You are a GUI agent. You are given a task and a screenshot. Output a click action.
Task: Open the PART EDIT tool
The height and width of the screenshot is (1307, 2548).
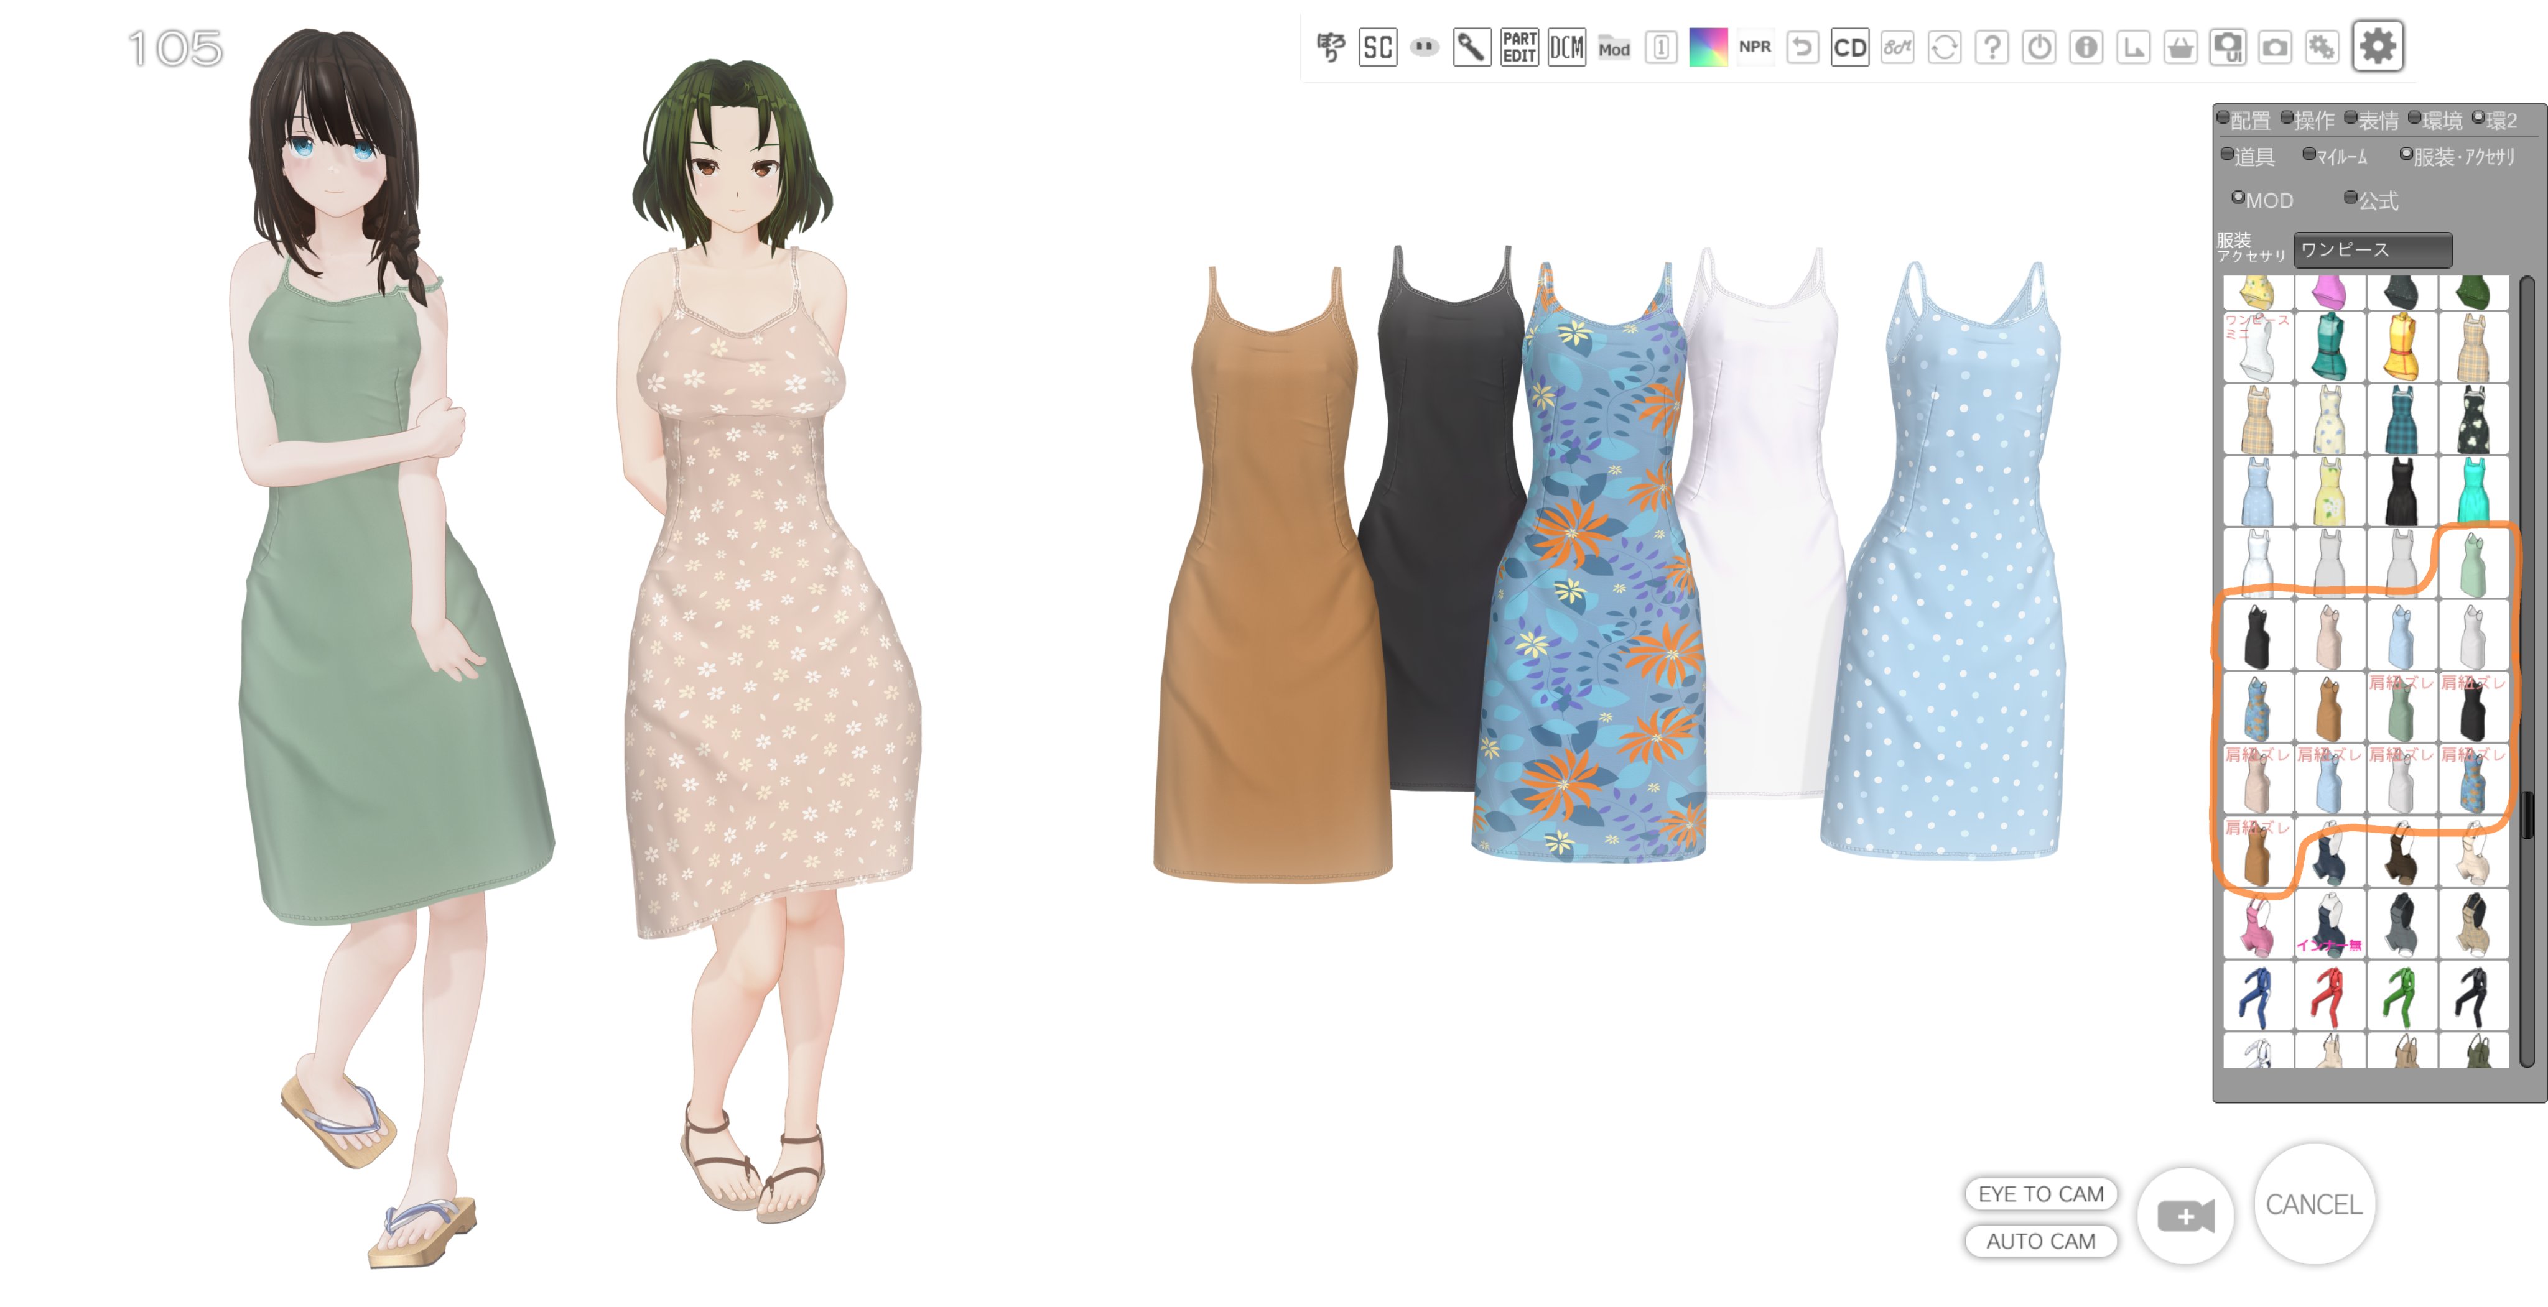click(x=1518, y=47)
